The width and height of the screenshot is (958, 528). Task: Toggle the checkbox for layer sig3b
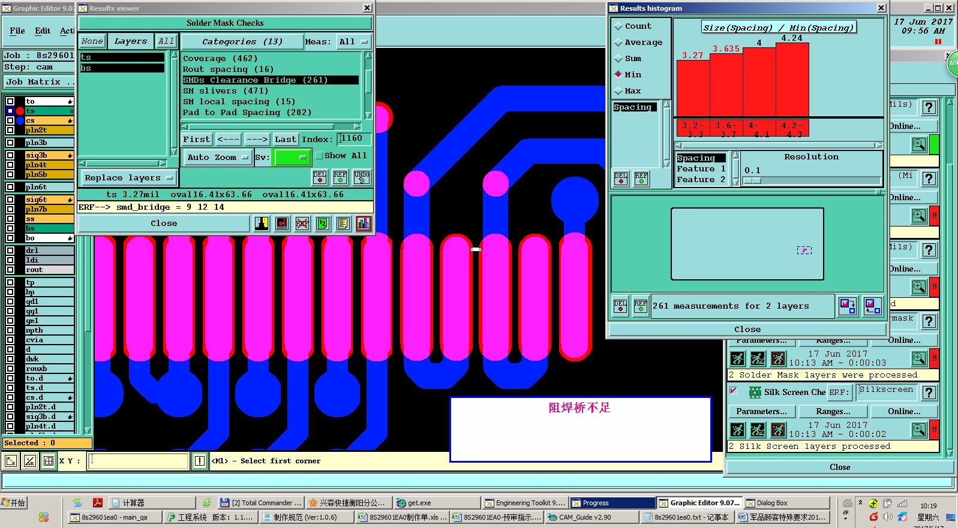coord(10,155)
